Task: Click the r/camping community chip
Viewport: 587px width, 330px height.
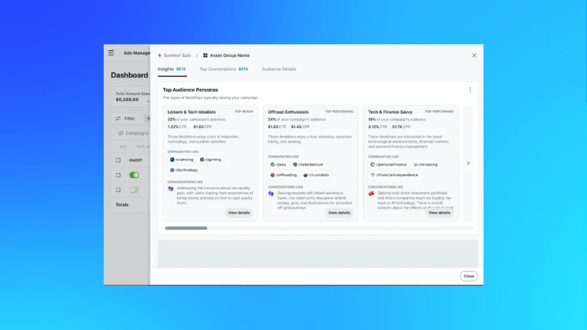Action: coord(182,159)
